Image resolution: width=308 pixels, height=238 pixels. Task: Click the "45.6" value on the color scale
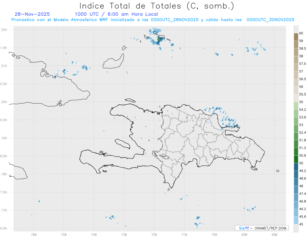point(303,217)
